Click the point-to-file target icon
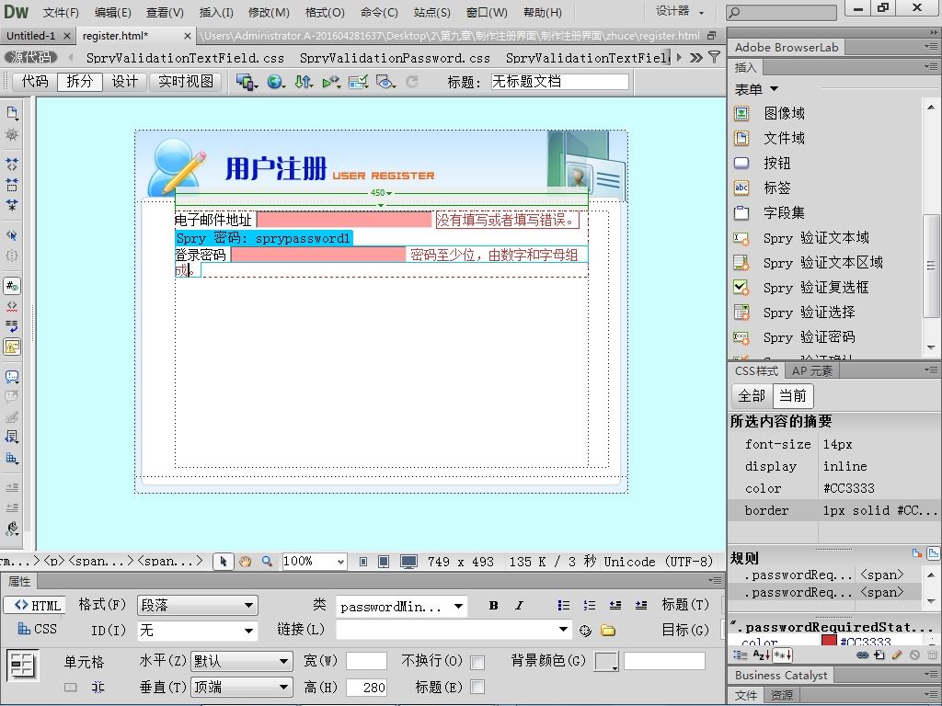 (x=585, y=631)
